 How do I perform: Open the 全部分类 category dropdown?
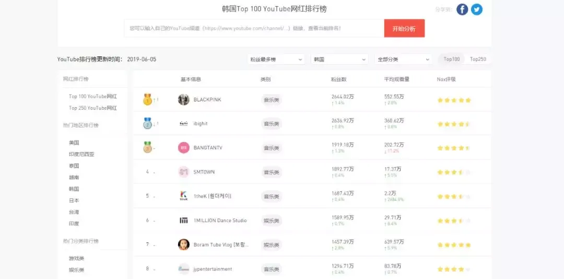pos(403,60)
